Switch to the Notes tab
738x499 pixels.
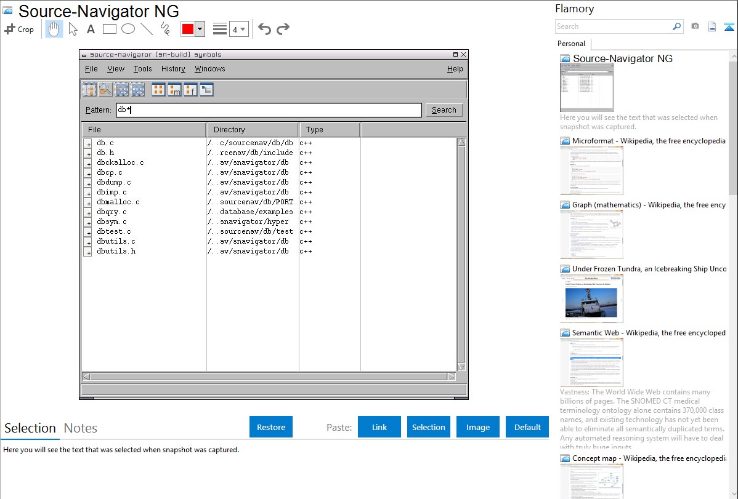point(81,428)
